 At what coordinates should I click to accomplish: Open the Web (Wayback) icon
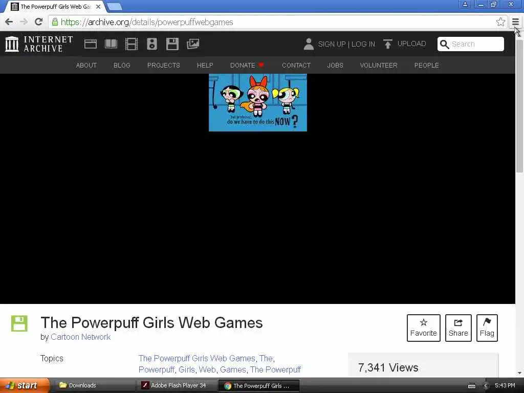click(x=90, y=44)
